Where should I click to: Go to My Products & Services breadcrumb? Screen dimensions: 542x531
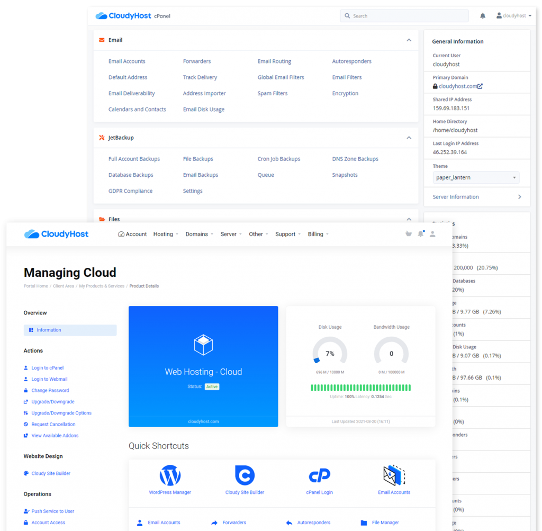pos(102,286)
